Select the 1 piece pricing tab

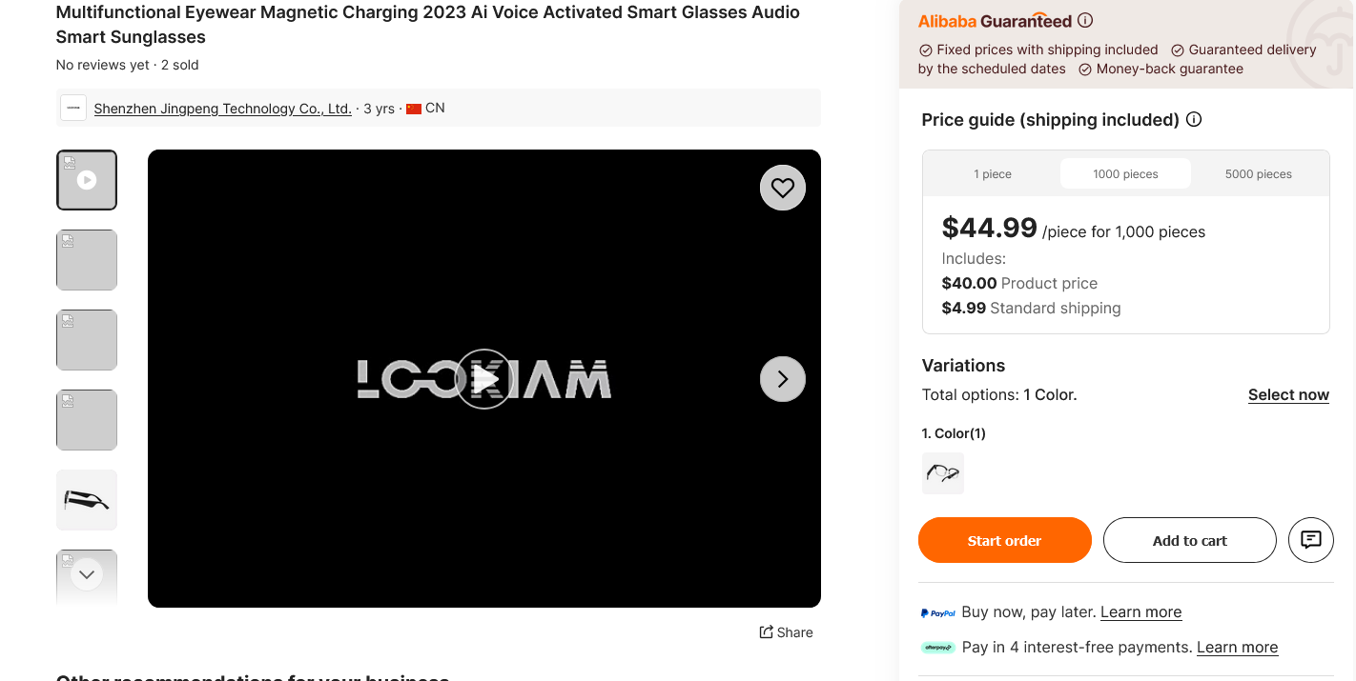coord(993,174)
